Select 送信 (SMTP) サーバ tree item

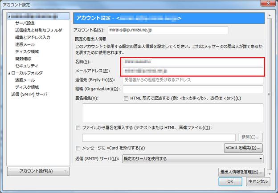click(x=29, y=95)
